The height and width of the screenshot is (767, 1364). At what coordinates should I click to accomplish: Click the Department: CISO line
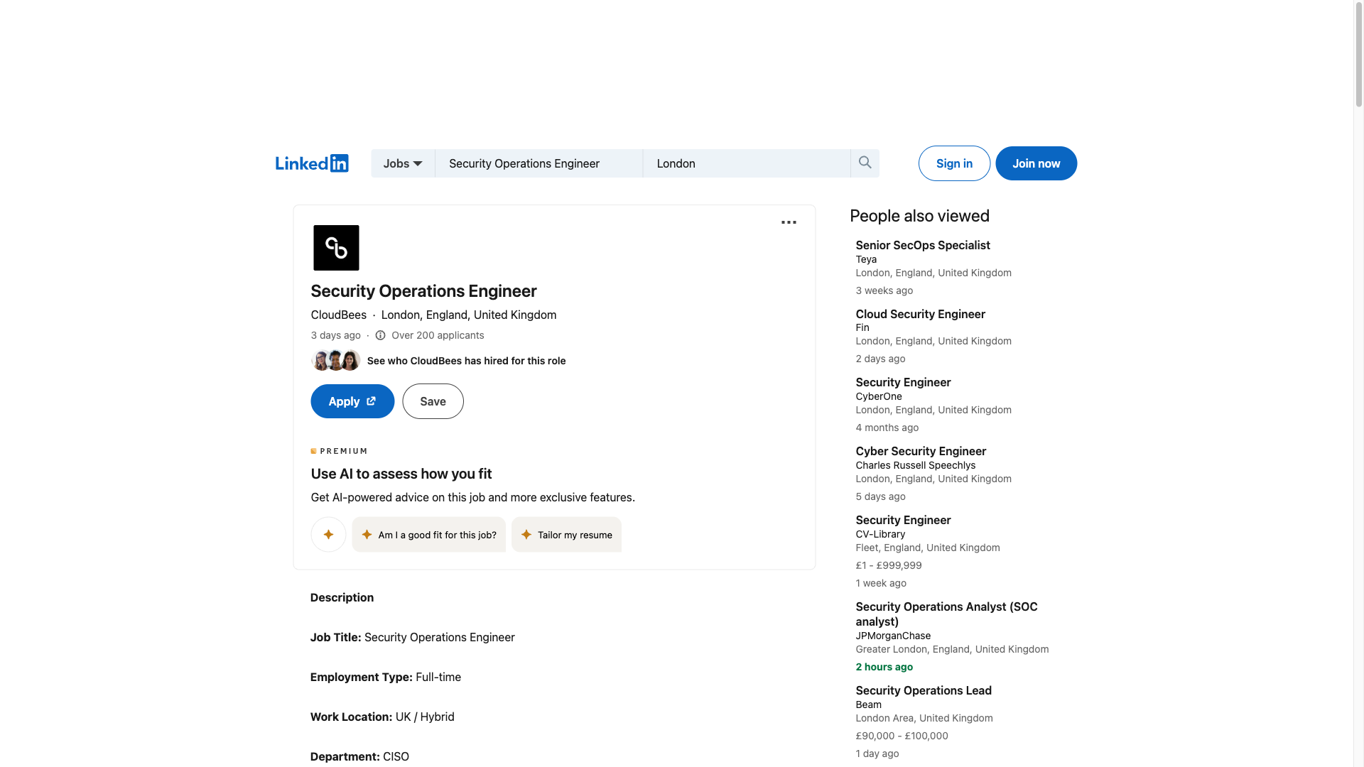coord(359,756)
